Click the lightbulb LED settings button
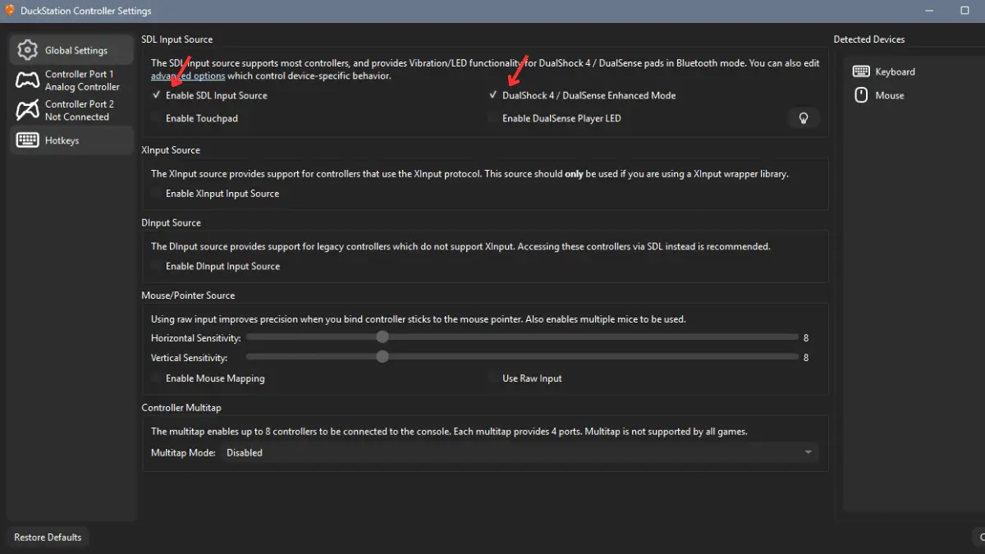The image size is (985, 554). (804, 118)
